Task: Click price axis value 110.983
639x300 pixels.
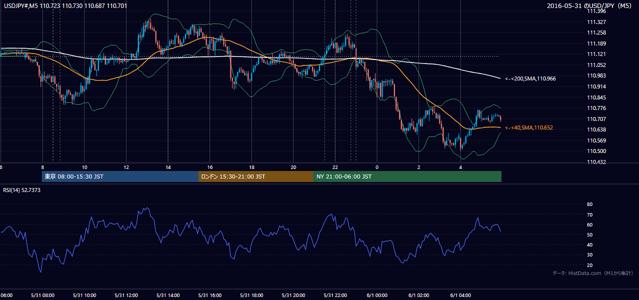Action: click(595, 75)
